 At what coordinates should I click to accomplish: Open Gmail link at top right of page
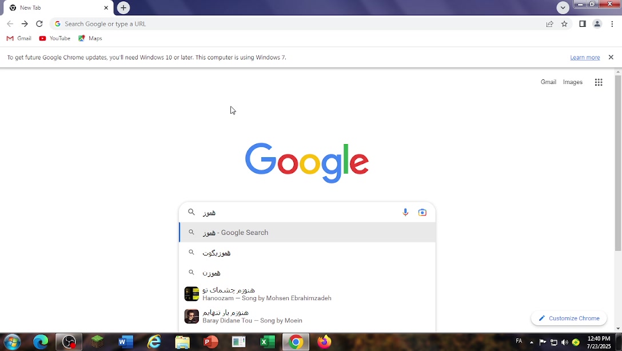(x=548, y=82)
